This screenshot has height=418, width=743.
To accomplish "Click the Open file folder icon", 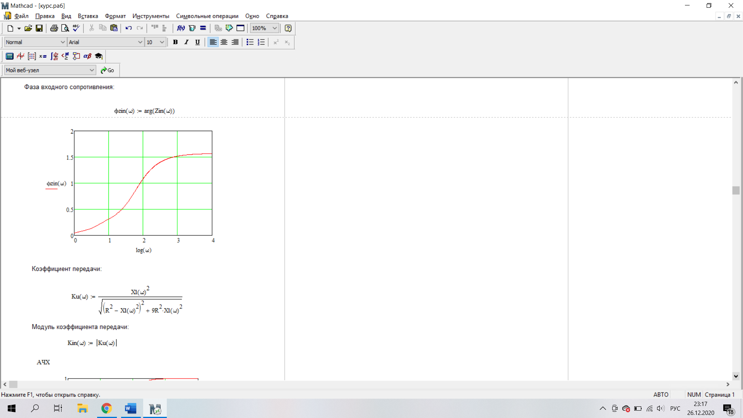I will tap(28, 28).
